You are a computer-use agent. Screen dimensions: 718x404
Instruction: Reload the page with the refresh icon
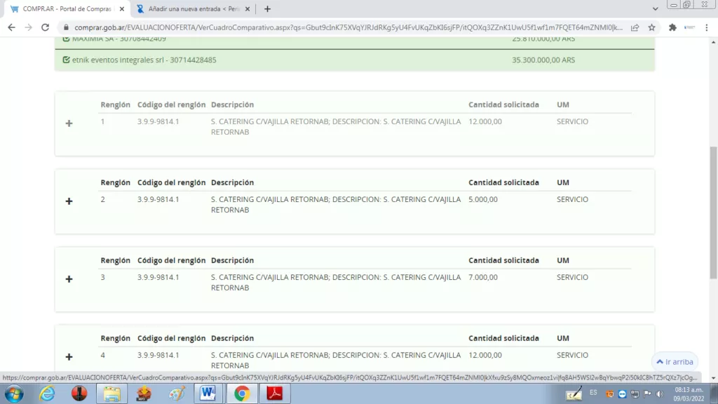[x=46, y=27]
